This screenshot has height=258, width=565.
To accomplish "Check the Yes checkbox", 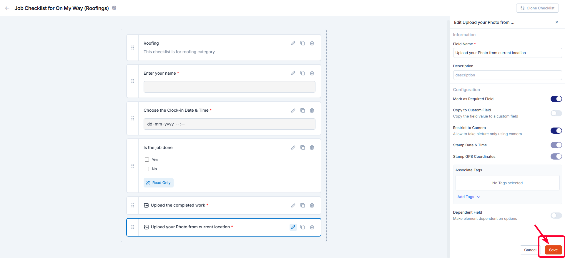I will coord(147,160).
